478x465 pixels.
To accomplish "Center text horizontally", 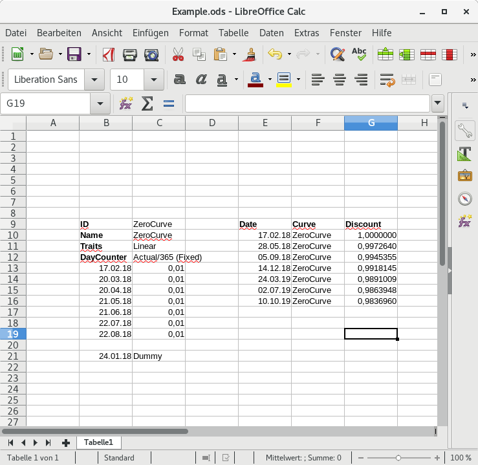I will (x=340, y=80).
